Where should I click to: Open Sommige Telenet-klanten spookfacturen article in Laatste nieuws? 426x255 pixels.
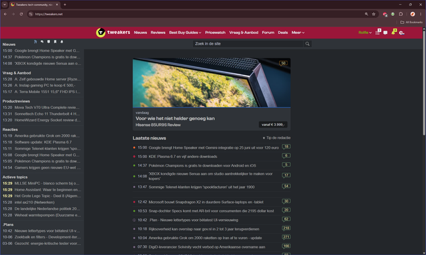(x=202, y=187)
